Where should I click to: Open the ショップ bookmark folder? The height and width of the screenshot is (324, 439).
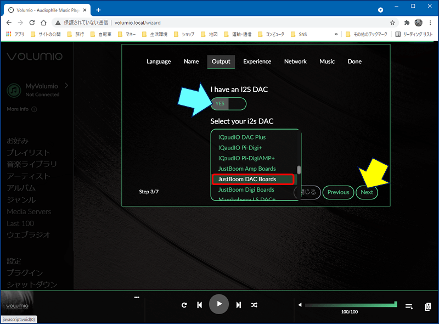(184, 34)
